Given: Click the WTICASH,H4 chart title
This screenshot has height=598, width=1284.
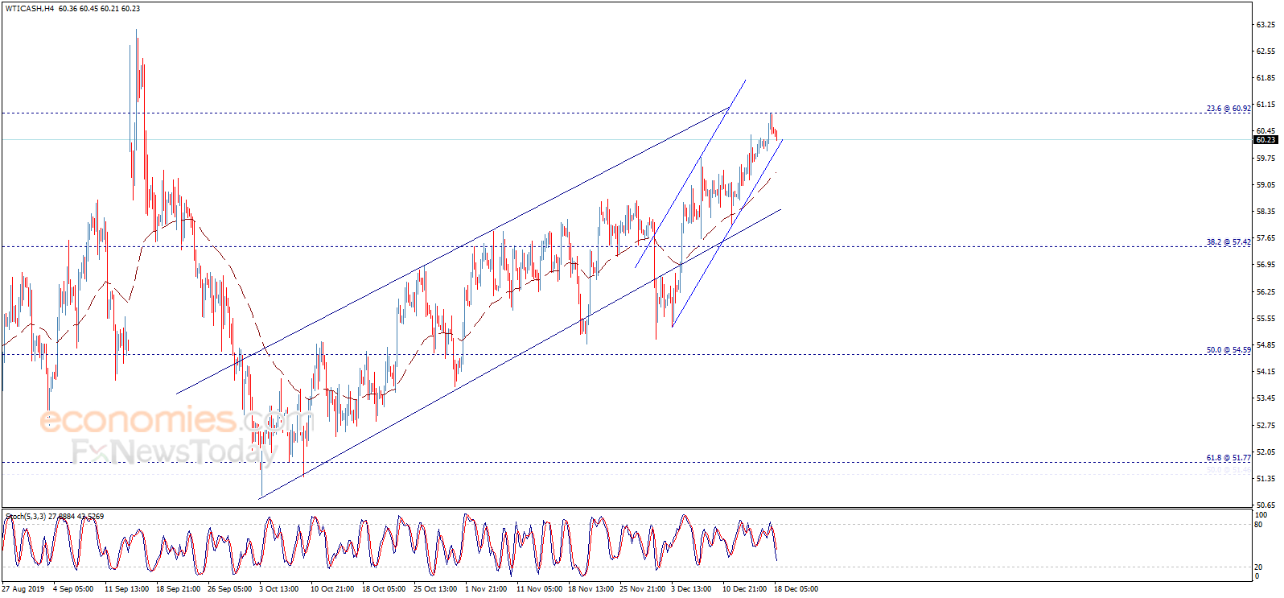Looking at the screenshot, I should [30, 9].
